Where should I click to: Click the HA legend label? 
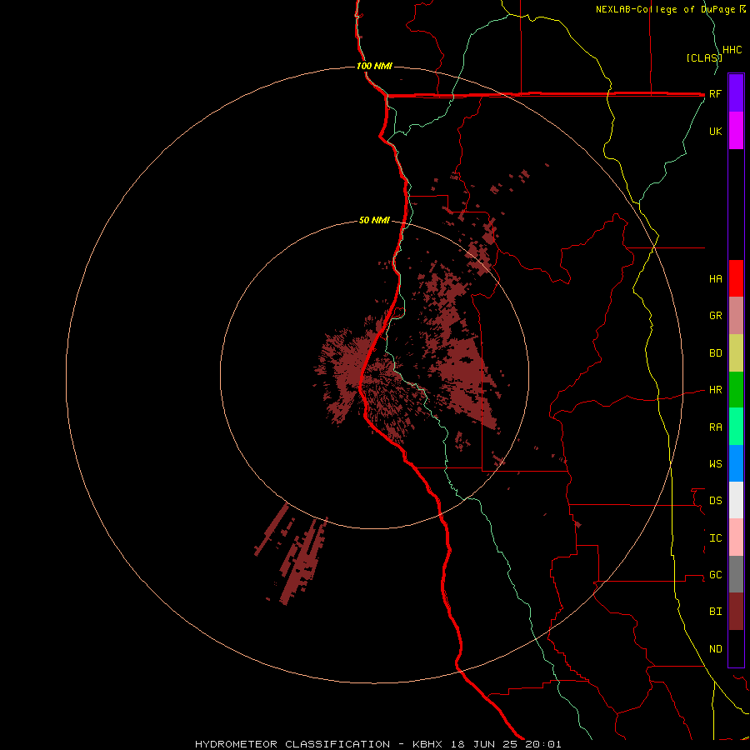click(x=715, y=278)
